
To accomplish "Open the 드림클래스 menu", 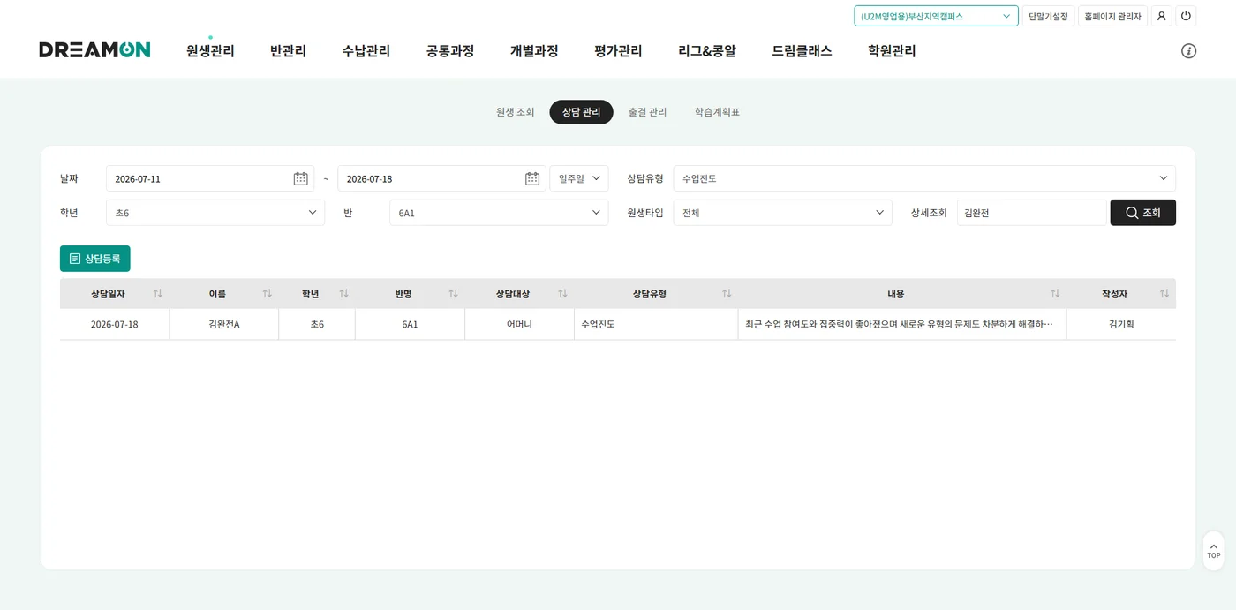I will click(802, 51).
